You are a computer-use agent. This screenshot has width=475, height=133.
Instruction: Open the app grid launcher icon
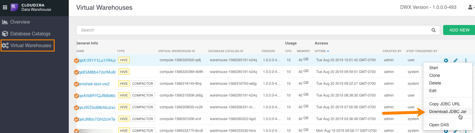(x=5, y=7)
